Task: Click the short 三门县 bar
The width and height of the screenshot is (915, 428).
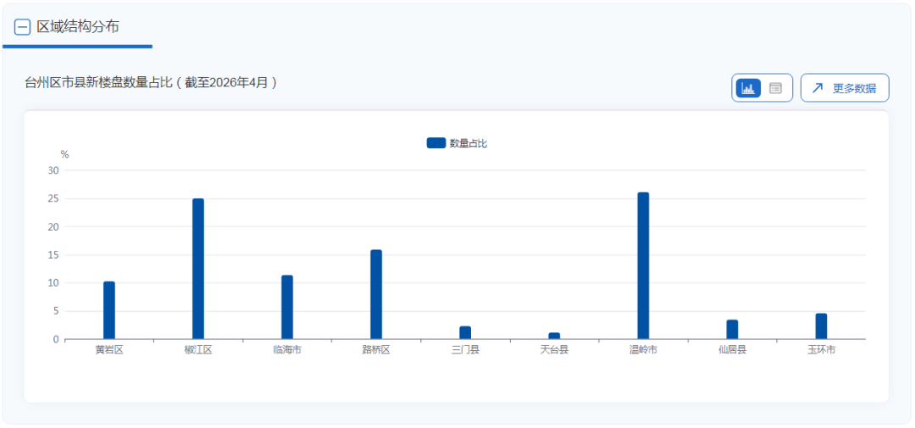Action: pyautogui.click(x=465, y=332)
